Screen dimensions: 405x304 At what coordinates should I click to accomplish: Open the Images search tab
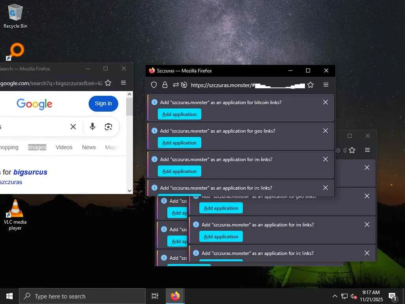click(x=37, y=147)
